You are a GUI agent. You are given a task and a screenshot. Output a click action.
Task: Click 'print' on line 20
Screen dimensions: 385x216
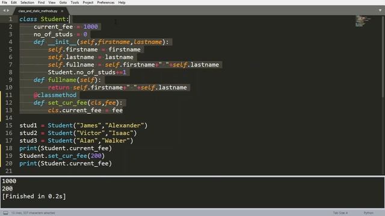[x=28, y=163]
